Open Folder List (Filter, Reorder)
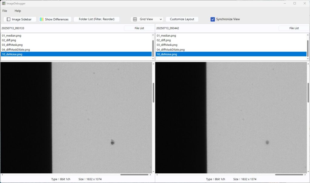This screenshot has width=310, height=183. [x=97, y=19]
